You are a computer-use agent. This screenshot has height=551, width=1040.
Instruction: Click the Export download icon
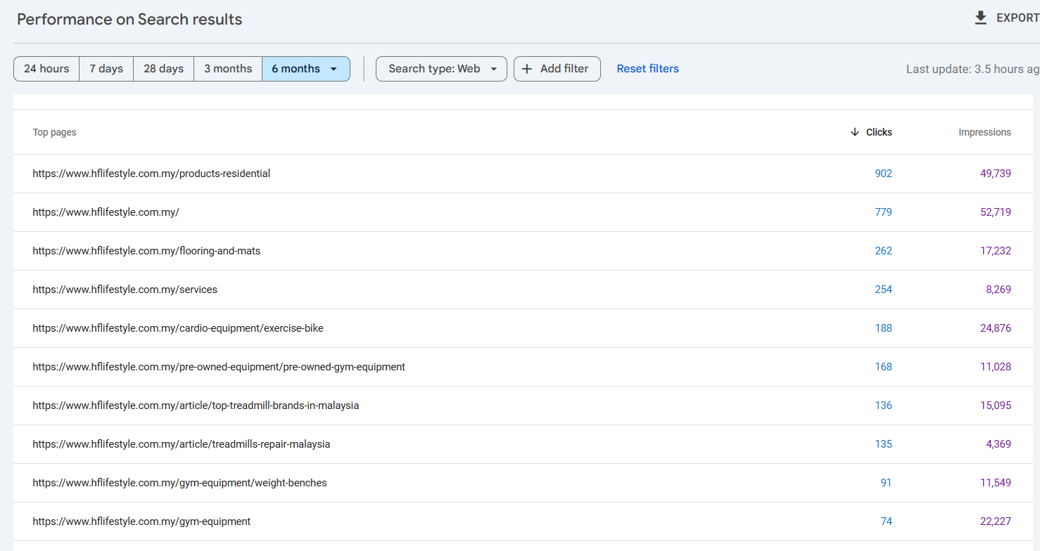(x=981, y=18)
